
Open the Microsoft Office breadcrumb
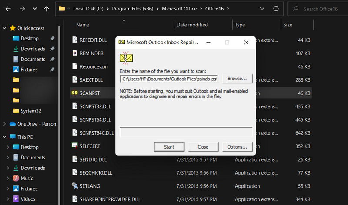[x=179, y=9]
